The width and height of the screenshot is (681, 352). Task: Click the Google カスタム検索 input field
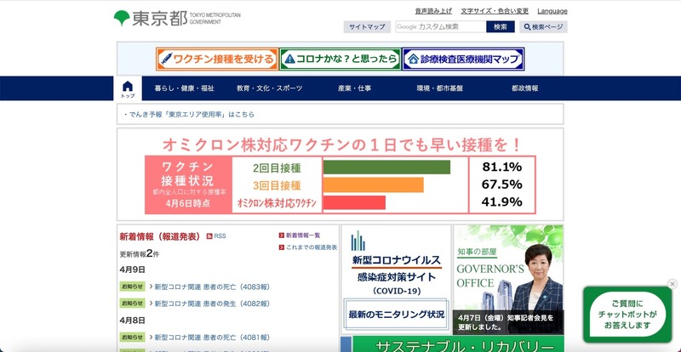440,27
